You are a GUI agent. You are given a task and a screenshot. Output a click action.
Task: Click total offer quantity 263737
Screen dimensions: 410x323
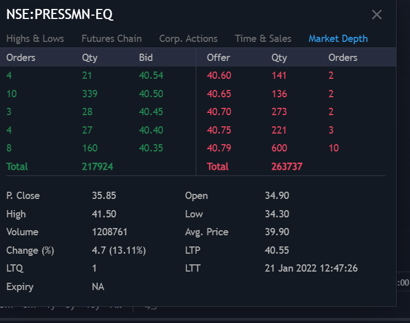(287, 167)
